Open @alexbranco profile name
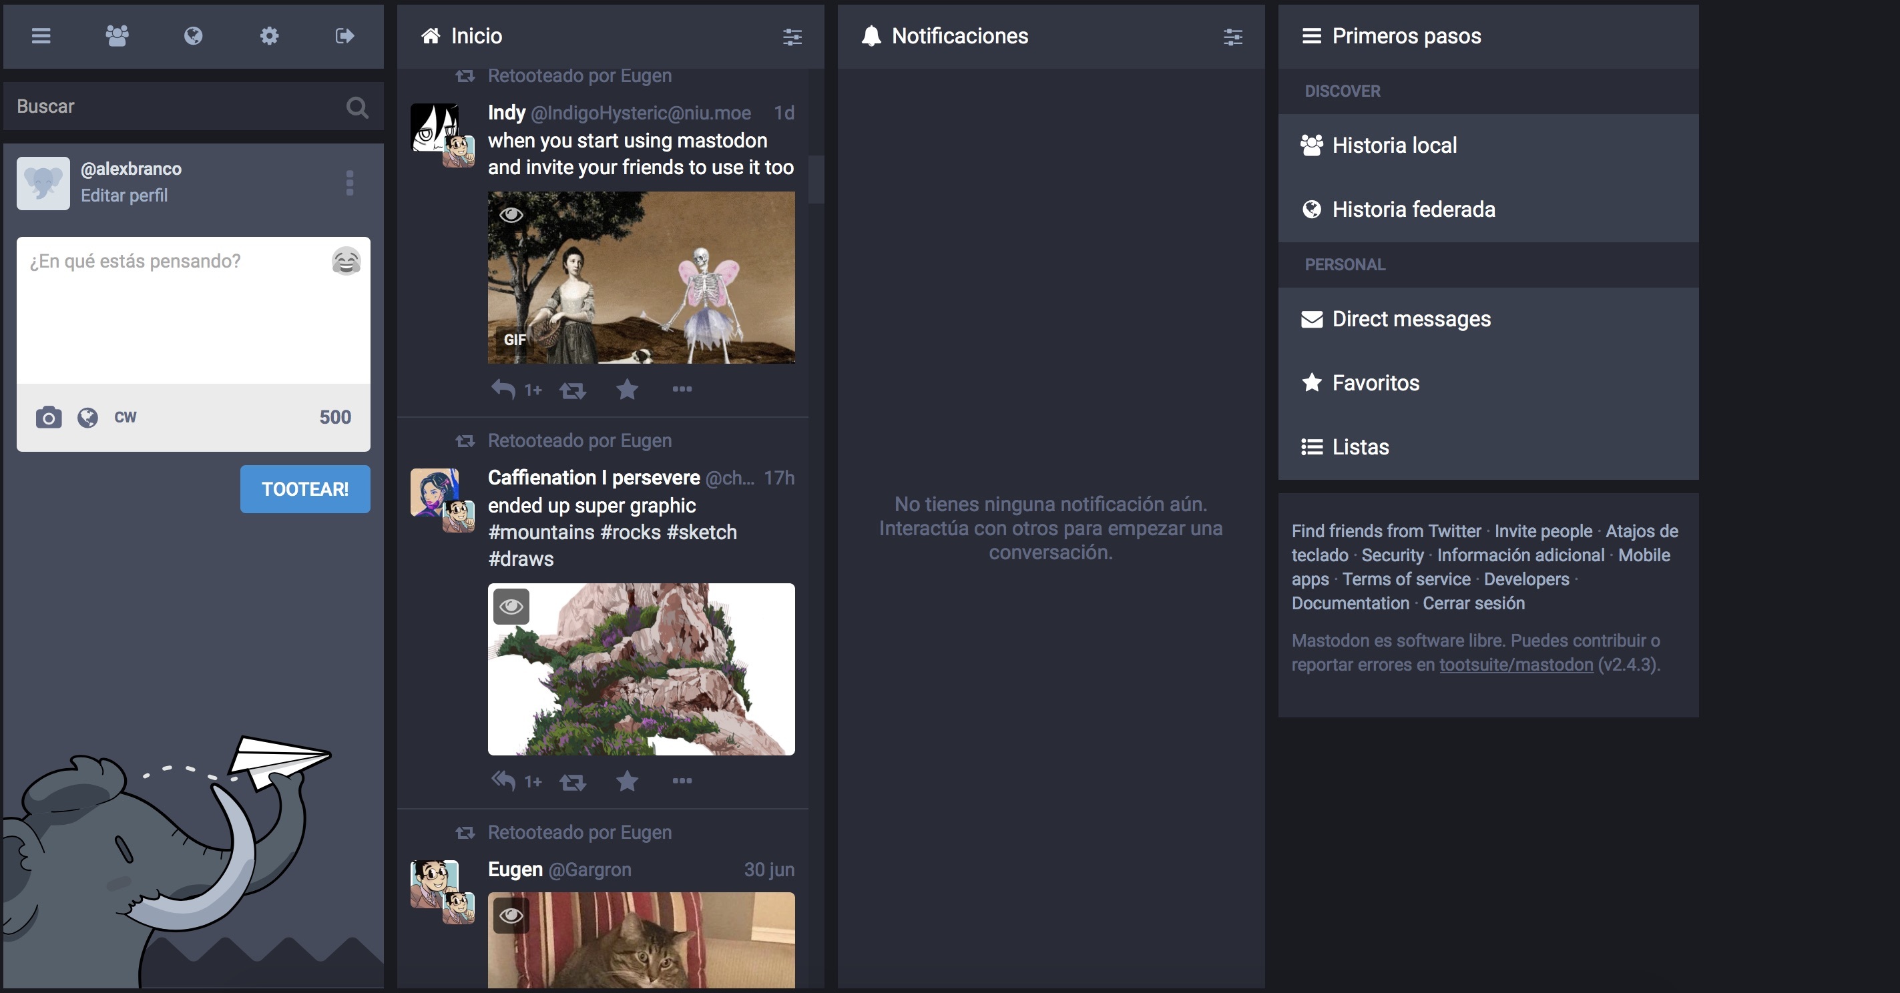This screenshot has width=1900, height=993. (131, 169)
